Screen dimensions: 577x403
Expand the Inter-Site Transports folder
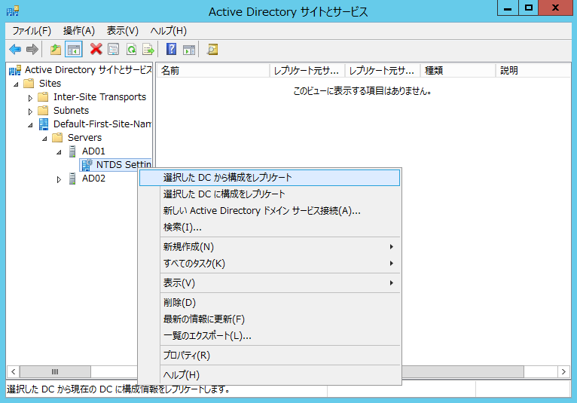click(31, 97)
